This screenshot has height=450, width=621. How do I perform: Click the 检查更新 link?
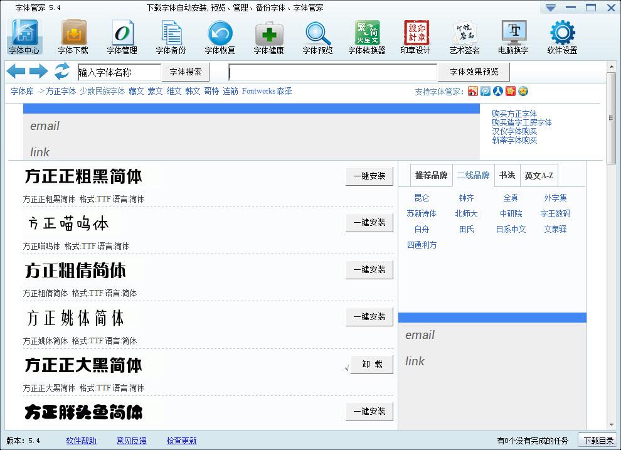tap(182, 441)
